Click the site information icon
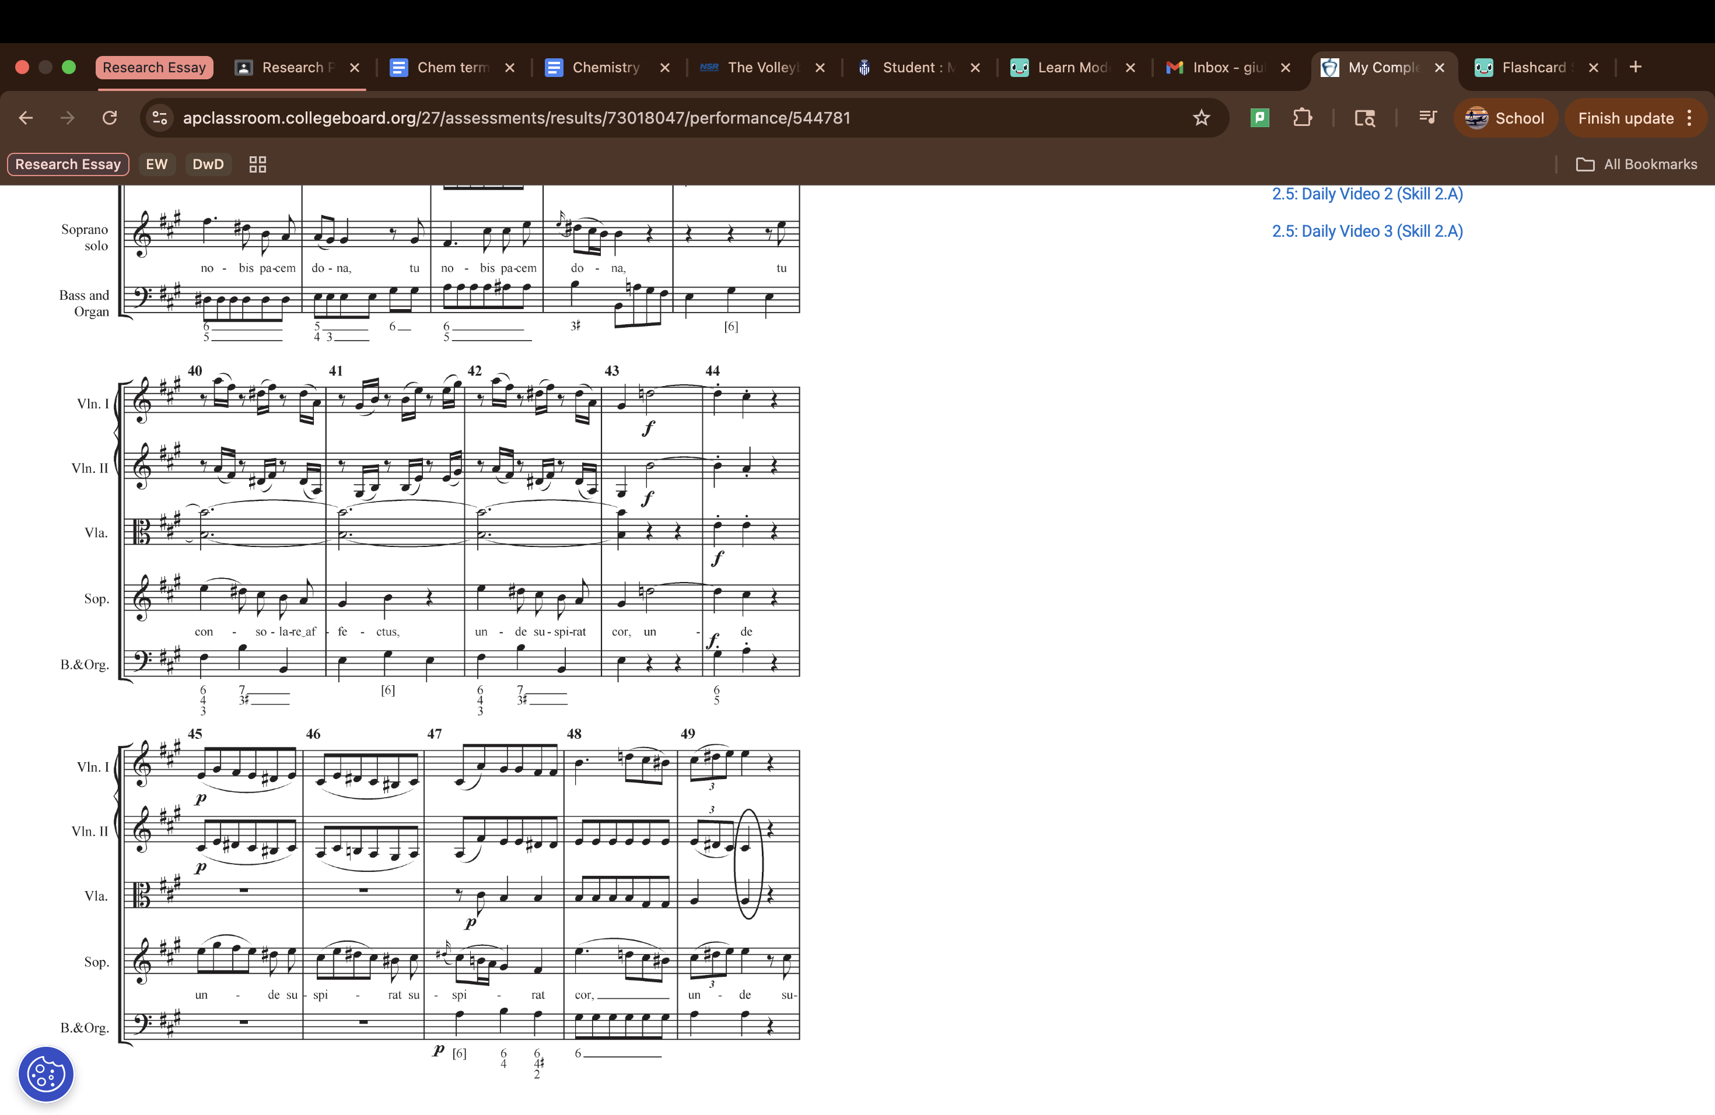Screen dimensions: 1715x1115 pos(160,117)
